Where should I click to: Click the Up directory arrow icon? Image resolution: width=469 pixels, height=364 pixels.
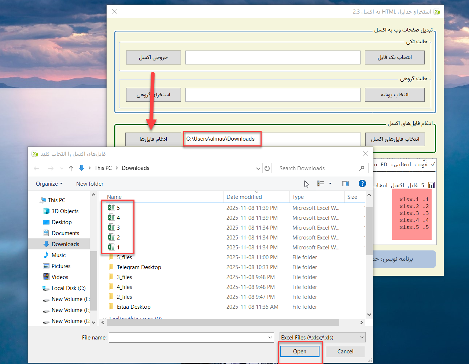click(71, 168)
